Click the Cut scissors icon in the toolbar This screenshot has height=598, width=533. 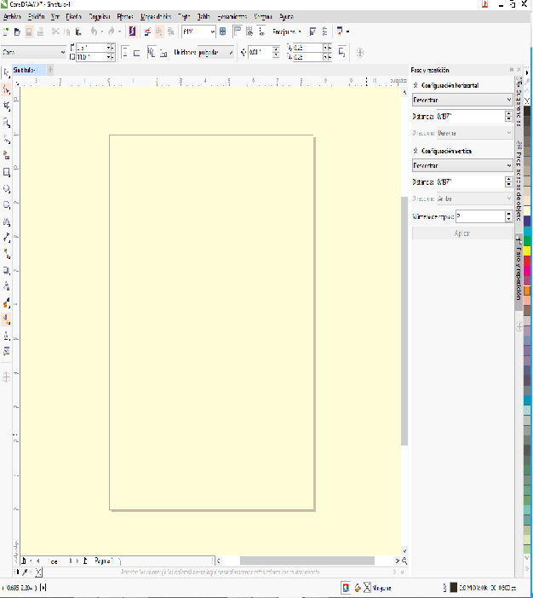(x=55, y=32)
